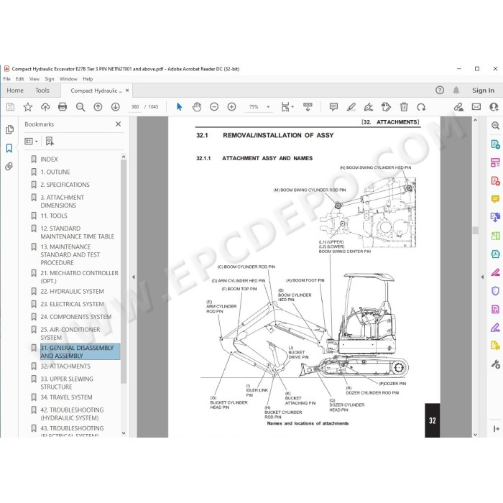Viewport: 503px width, 503px height.
Task: Click the Save file icon
Action: [x=10, y=107]
